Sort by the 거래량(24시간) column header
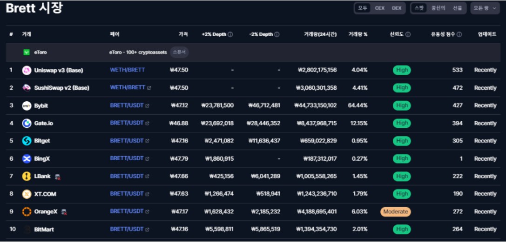This screenshot has width=506, height=242. tap(320, 34)
